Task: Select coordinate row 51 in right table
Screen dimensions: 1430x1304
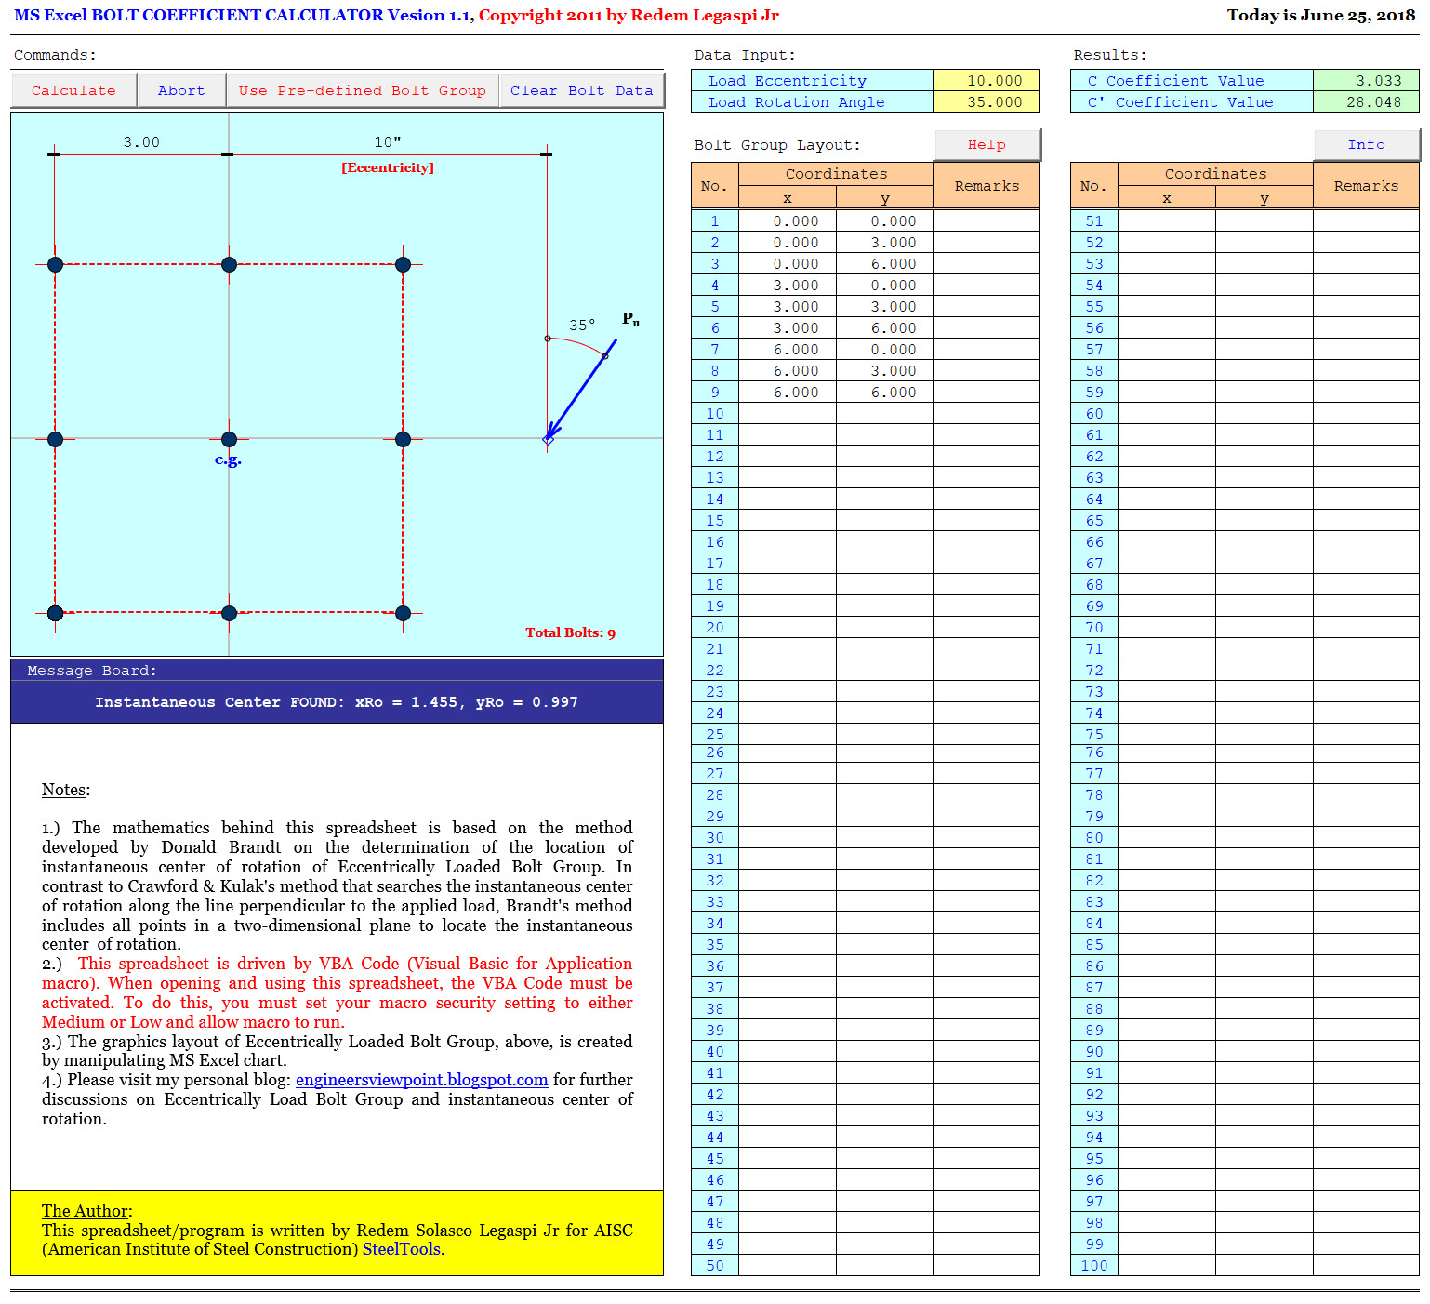Action: [1093, 220]
